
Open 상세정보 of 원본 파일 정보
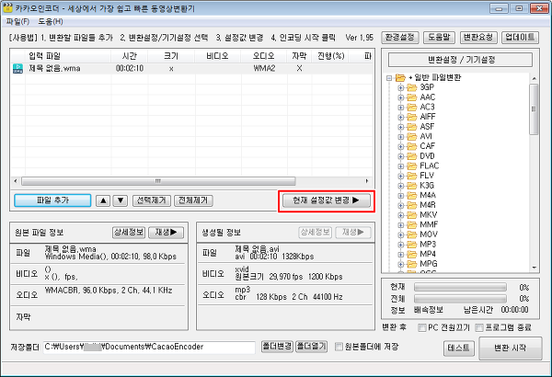pyautogui.click(x=129, y=233)
